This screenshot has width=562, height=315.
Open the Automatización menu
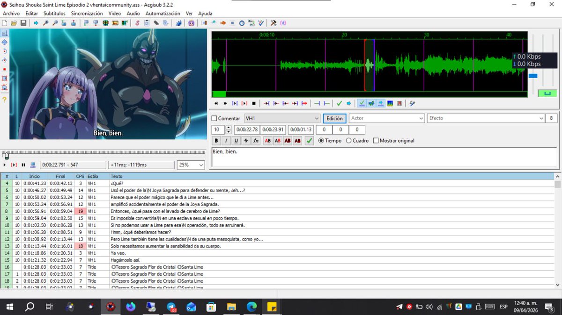pyautogui.click(x=163, y=14)
